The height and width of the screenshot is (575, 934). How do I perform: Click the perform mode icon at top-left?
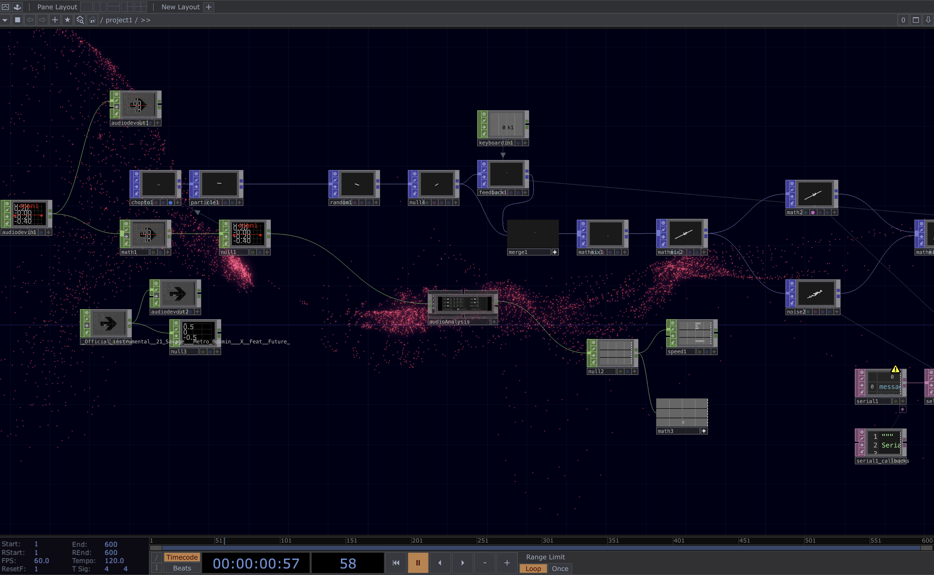[6, 7]
